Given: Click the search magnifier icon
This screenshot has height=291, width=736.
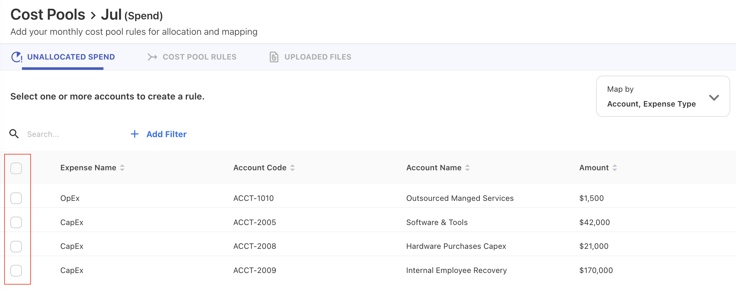Looking at the screenshot, I should 14,134.
